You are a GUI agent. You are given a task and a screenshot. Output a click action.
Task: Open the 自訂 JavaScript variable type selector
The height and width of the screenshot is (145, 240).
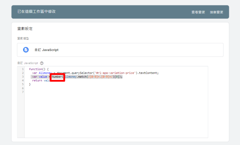pos(120,50)
